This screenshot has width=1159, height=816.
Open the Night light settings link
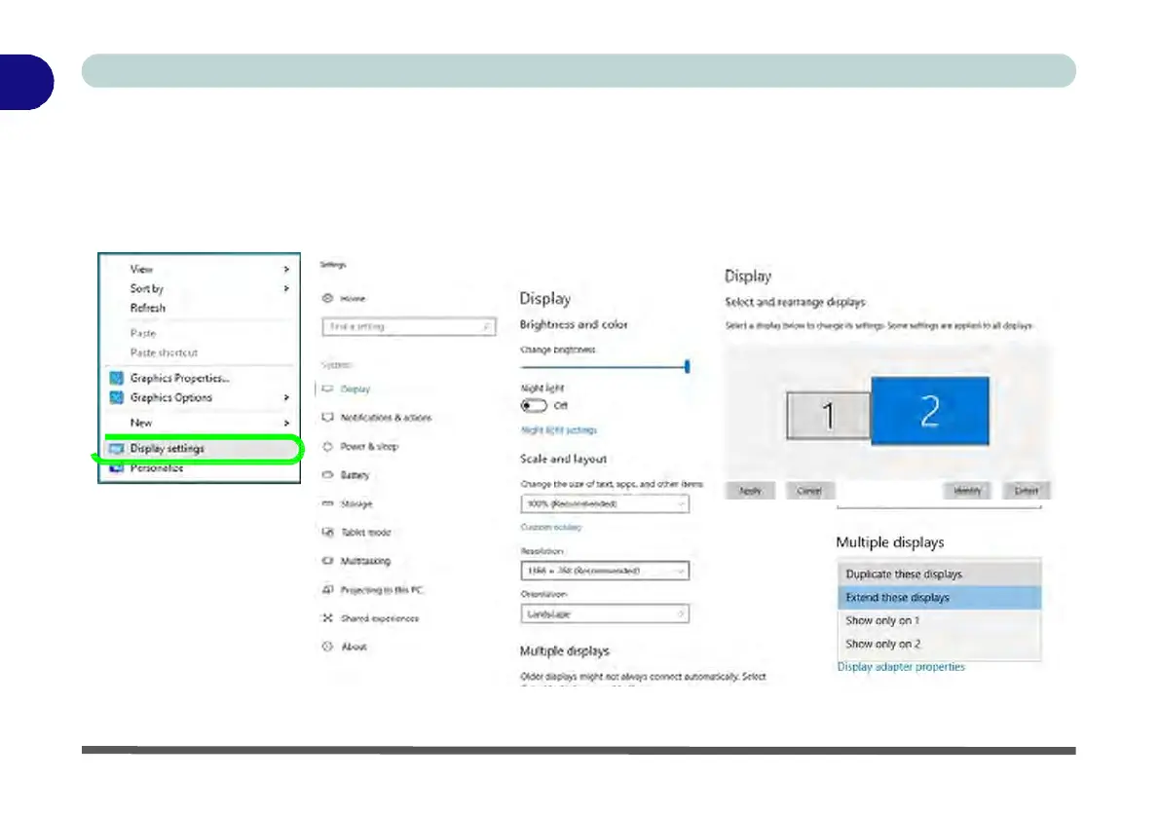pos(559,430)
